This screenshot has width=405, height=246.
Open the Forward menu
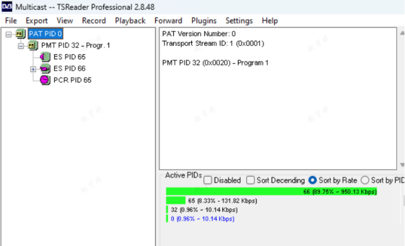tap(168, 20)
